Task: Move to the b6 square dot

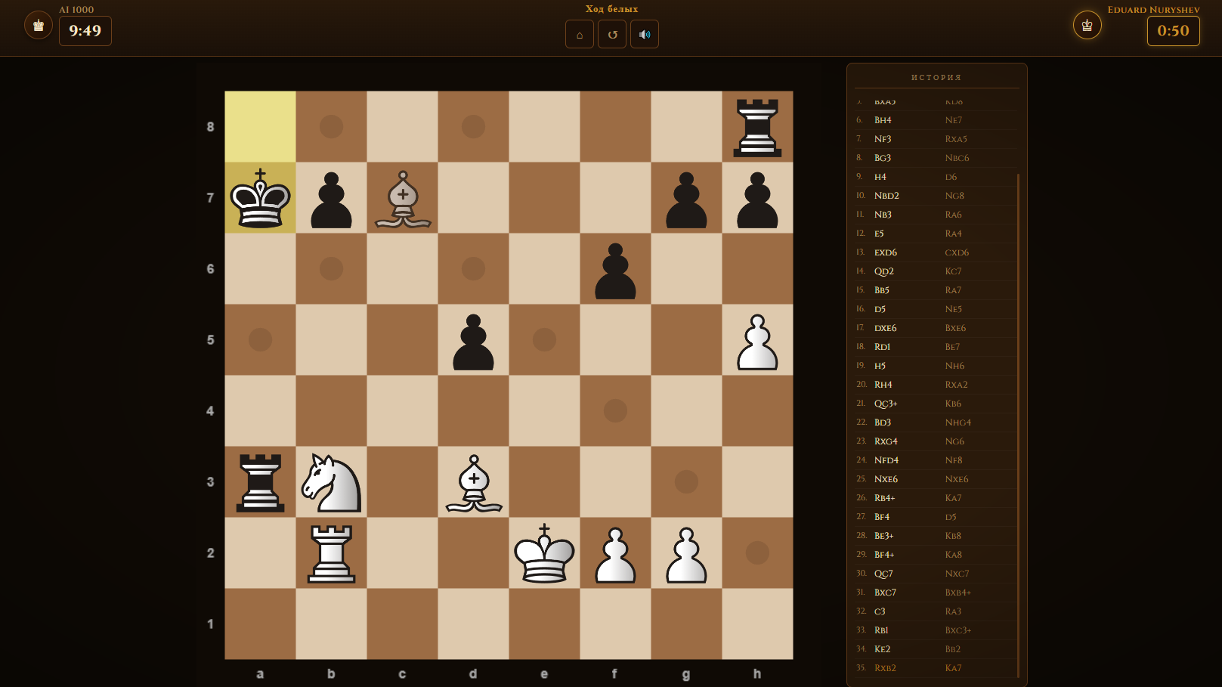Action: [332, 269]
